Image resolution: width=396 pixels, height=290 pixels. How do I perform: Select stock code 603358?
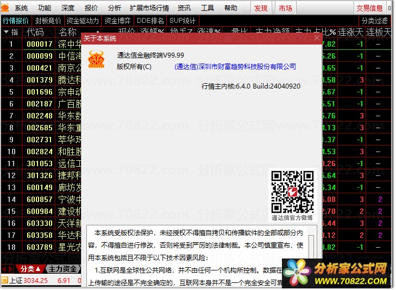tap(40, 235)
